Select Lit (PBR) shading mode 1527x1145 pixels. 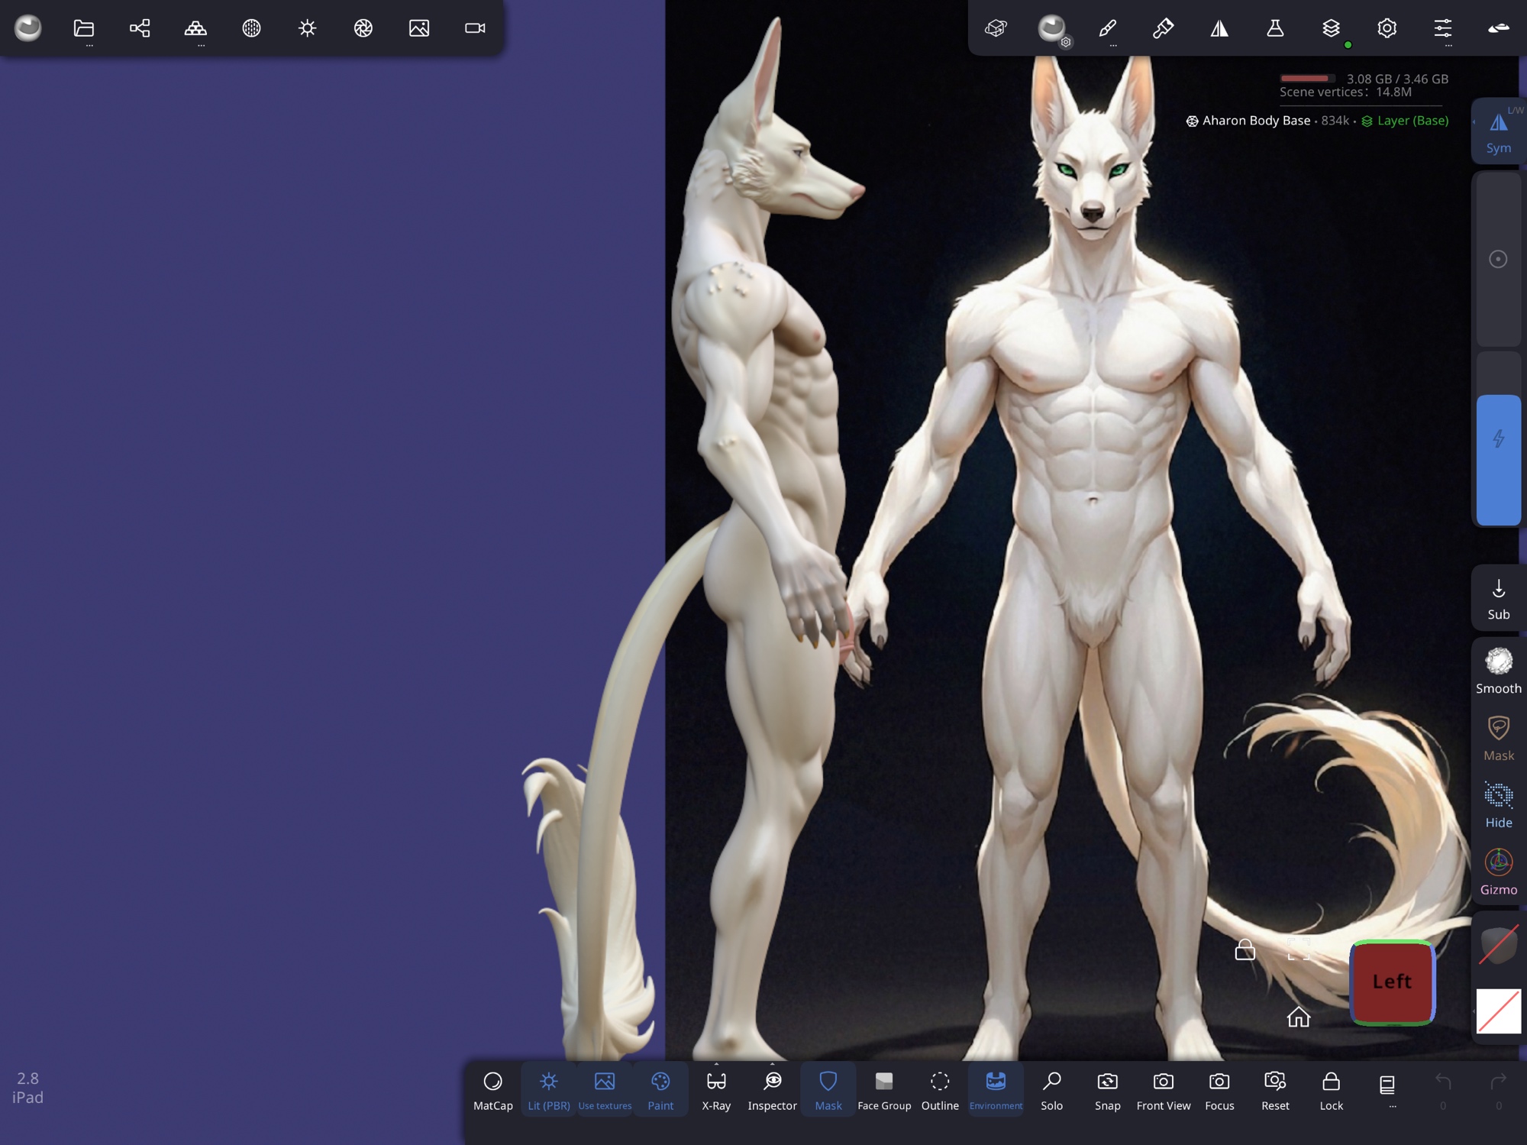click(548, 1090)
